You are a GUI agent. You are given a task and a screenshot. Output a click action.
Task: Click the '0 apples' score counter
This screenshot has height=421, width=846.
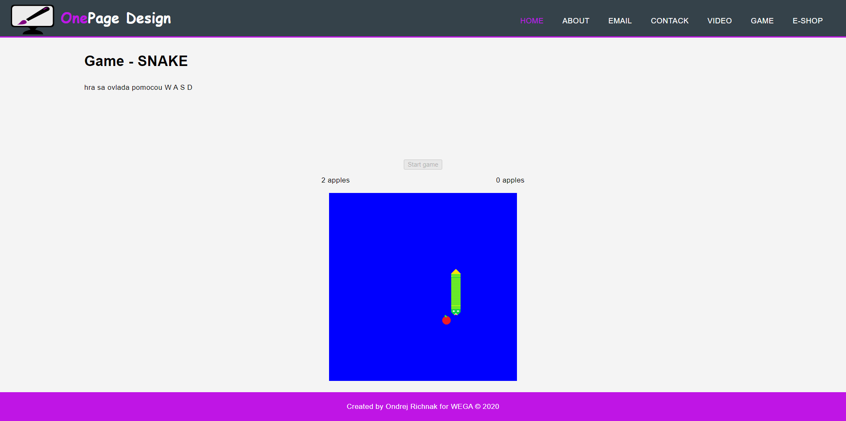(x=510, y=180)
